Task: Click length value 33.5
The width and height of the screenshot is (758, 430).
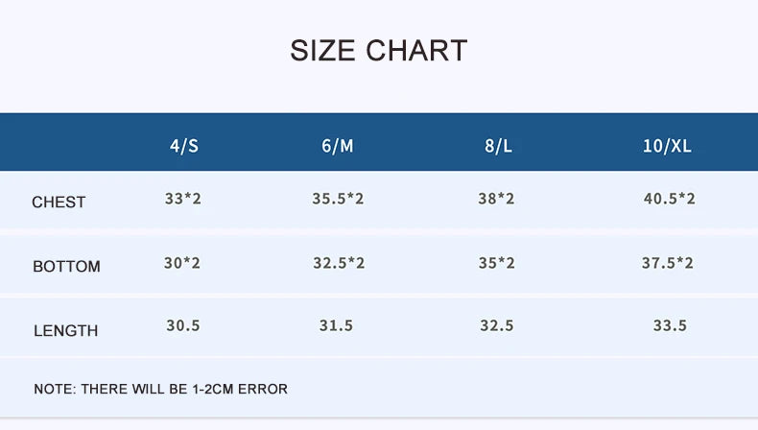Action: [x=670, y=326]
